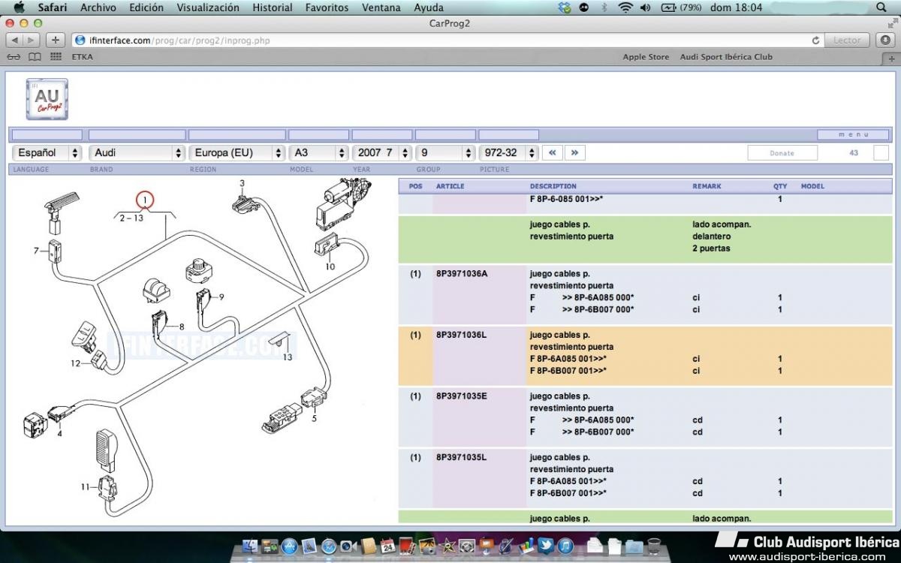901x563 pixels.
Task: Open Audi Sport Ibérica Club bookmark
Action: [726, 57]
